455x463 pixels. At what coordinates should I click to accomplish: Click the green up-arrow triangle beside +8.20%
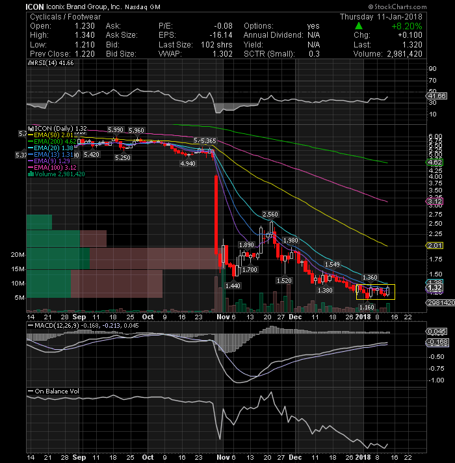pyautogui.click(x=359, y=26)
